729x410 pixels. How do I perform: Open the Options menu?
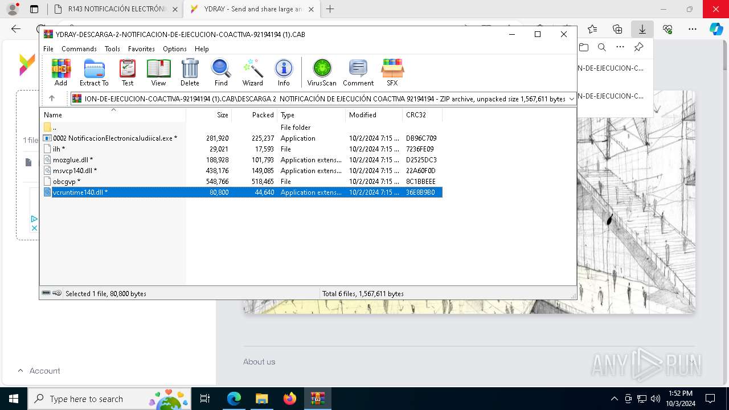pyautogui.click(x=175, y=49)
